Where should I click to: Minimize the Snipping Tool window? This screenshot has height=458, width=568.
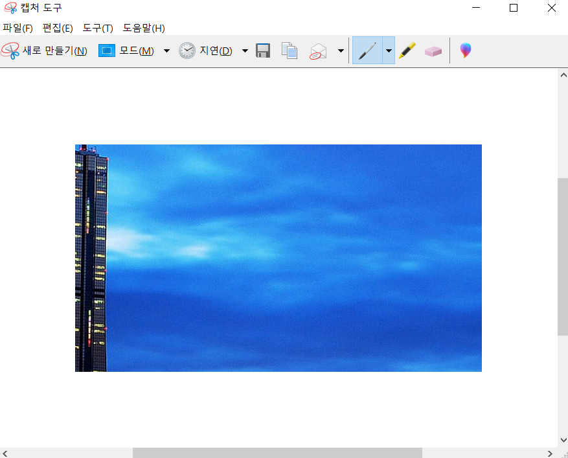pyautogui.click(x=476, y=8)
